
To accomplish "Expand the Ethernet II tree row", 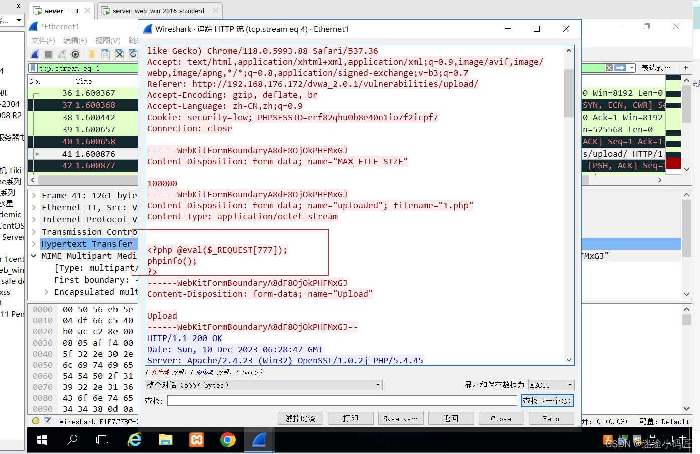I will coord(34,207).
